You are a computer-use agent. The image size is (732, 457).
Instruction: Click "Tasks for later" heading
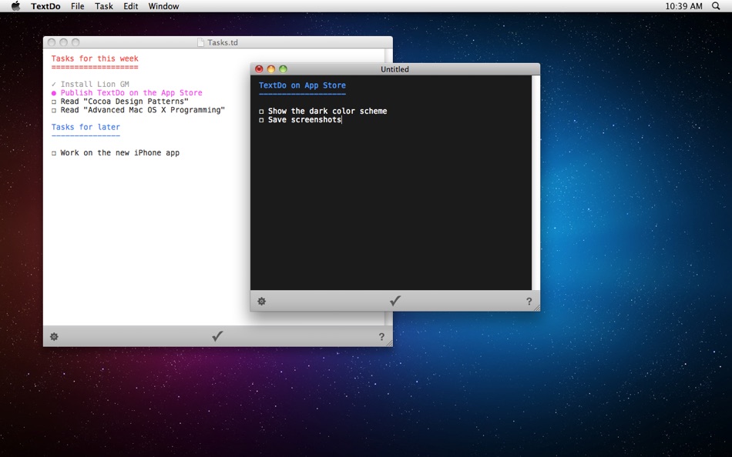coord(86,127)
